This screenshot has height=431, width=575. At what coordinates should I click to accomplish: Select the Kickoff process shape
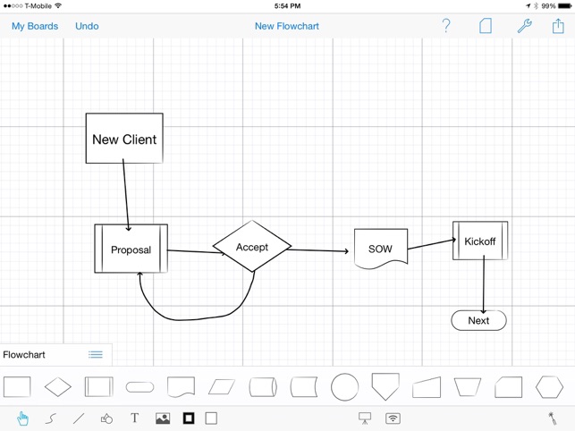point(480,241)
